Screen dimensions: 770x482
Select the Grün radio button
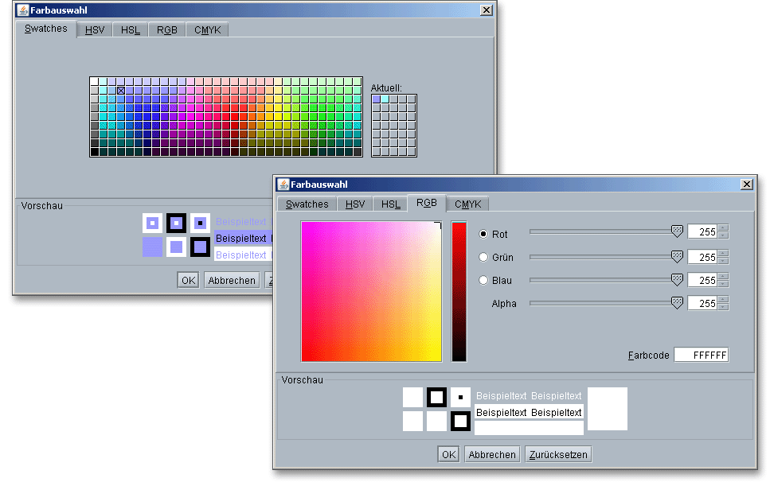483,258
